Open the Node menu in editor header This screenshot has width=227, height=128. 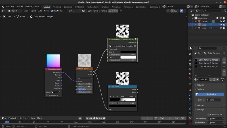(46, 11)
